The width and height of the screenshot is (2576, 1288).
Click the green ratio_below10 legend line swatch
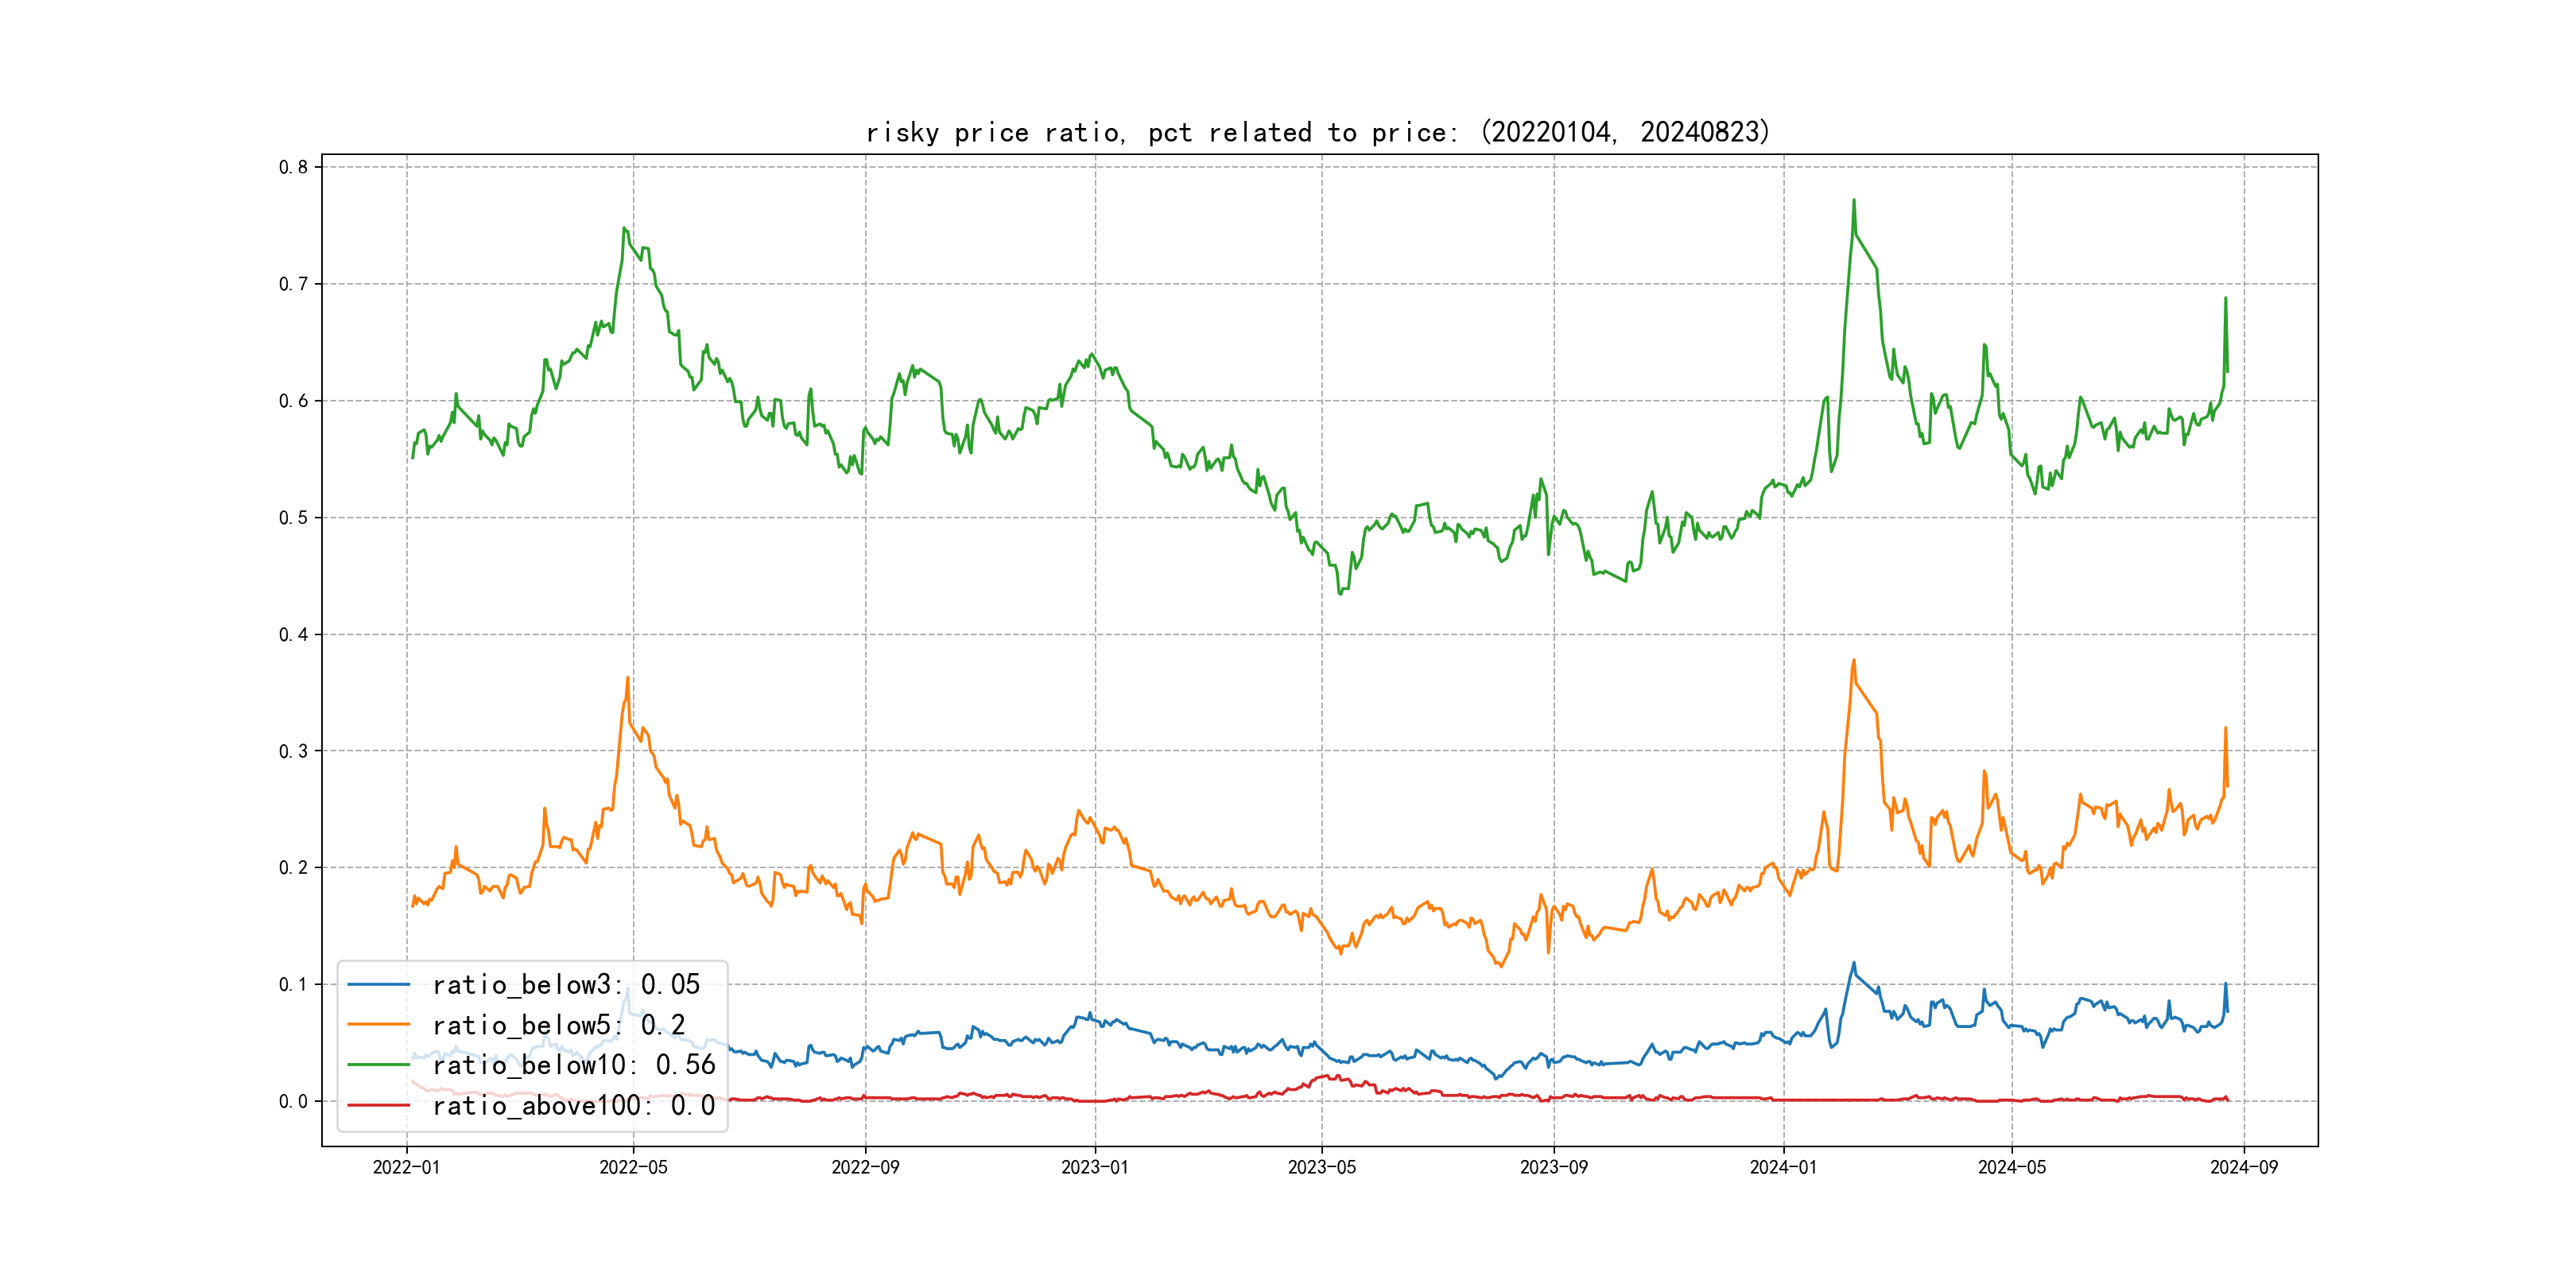(378, 1065)
